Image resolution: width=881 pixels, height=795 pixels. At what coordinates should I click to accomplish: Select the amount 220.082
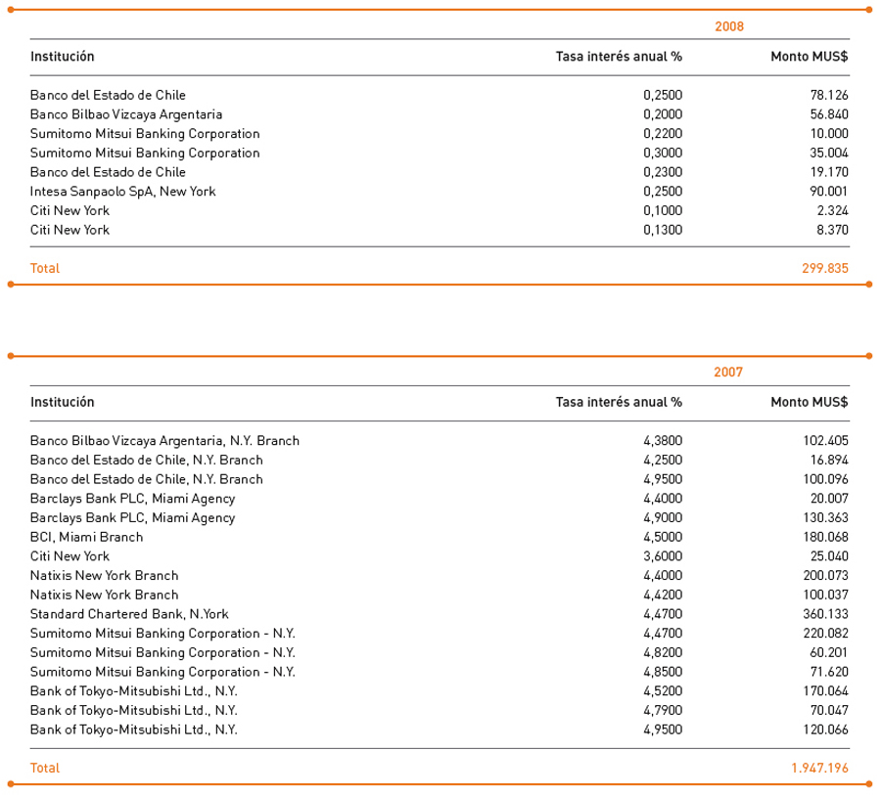pyautogui.click(x=825, y=634)
